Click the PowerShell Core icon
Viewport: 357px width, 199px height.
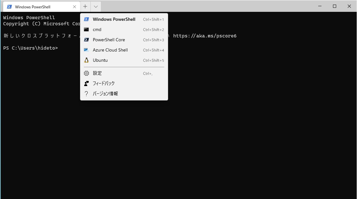click(86, 40)
